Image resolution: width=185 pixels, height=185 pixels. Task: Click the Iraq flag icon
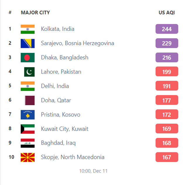tap(28, 143)
